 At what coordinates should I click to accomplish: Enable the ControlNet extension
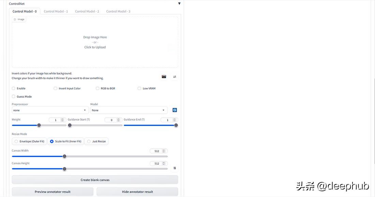[13, 88]
